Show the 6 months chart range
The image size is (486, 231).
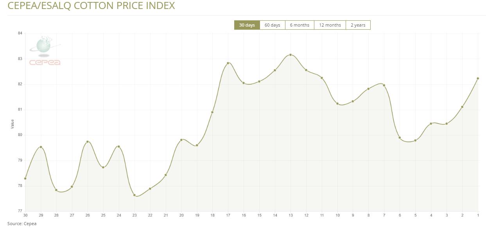tap(299, 25)
